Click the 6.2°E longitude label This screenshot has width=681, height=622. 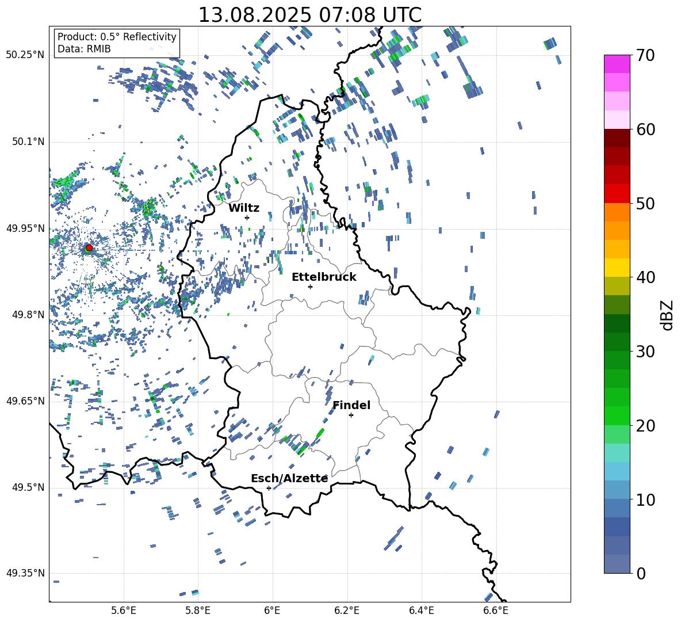tap(347, 610)
